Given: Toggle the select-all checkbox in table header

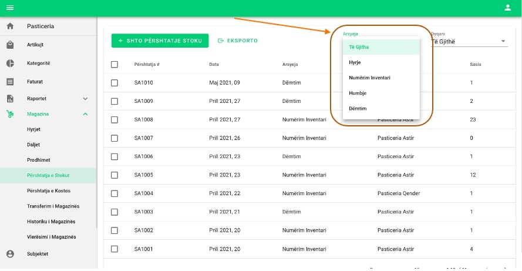Looking at the screenshot, I should click(114, 64).
